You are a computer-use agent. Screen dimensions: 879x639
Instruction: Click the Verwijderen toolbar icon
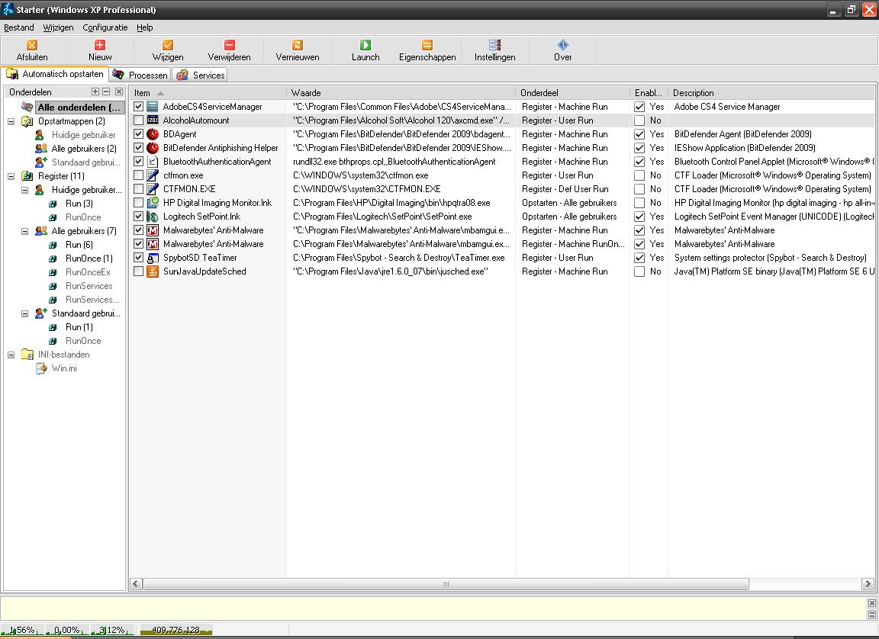point(229,45)
